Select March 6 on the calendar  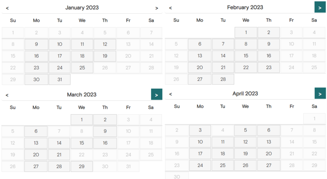coord(36,131)
